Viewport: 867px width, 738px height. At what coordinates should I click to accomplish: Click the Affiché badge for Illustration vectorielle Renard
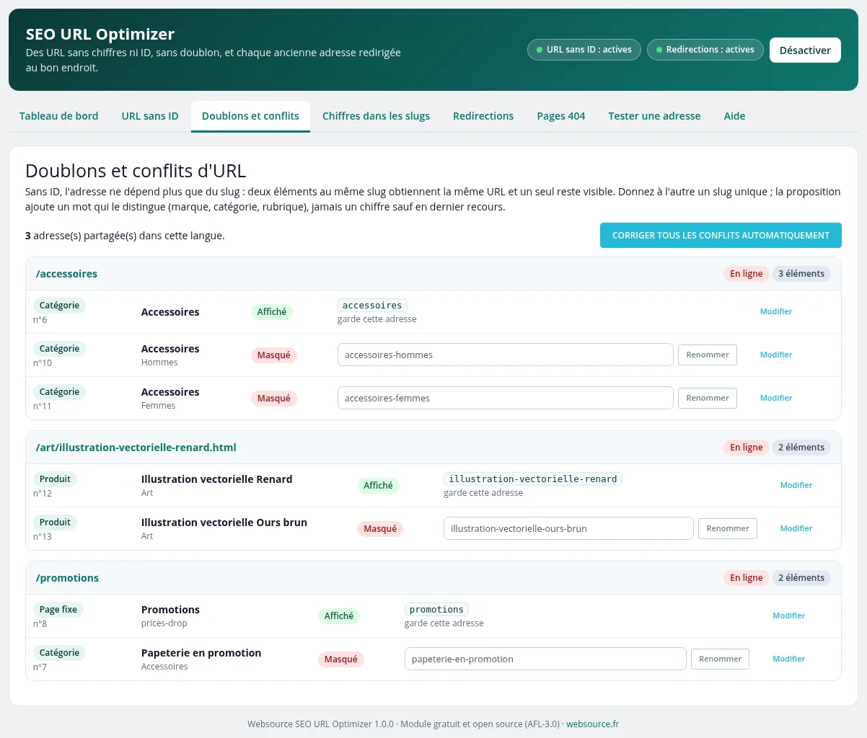click(378, 486)
